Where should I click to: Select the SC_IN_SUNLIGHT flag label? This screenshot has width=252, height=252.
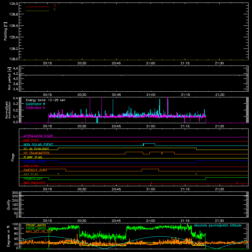point(36,149)
